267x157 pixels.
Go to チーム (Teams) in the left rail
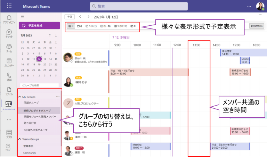coord(9,48)
